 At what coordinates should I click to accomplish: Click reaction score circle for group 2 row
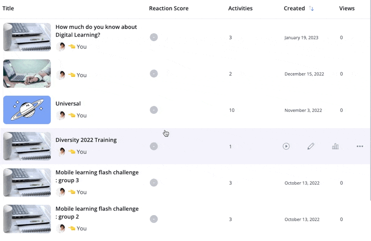coord(154,219)
